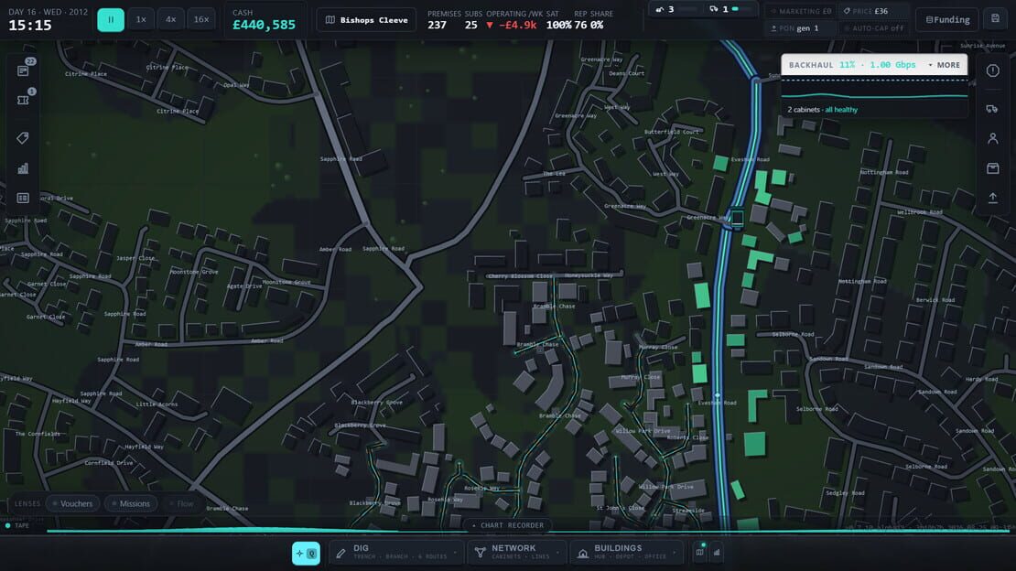Image resolution: width=1016 pixels, height=571 pixels.
Task: Click the TAPE label indicator
Action: click(x=17, y=525)
